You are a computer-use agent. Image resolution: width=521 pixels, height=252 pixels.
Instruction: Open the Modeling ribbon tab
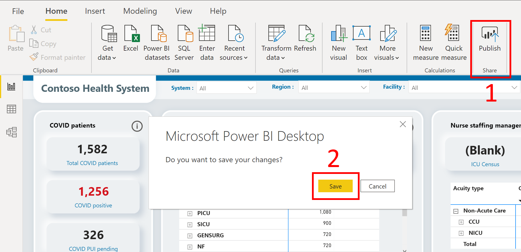click(140, 11)
